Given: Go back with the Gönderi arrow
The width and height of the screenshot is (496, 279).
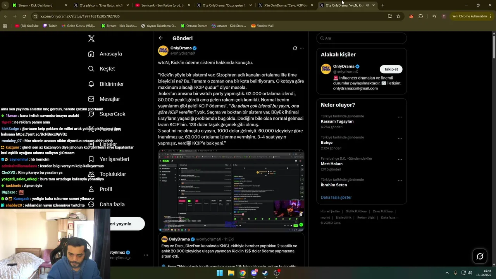Looking at the screenshot, I should click(161, 38).
